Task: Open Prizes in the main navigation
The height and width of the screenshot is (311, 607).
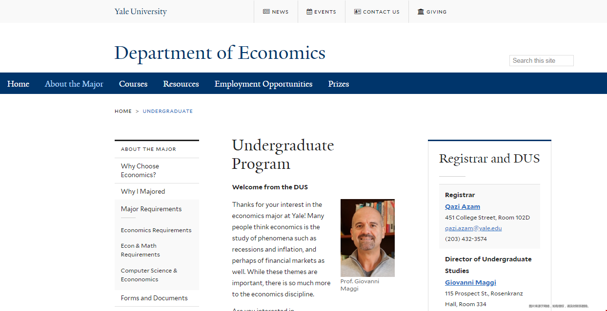Action: click(x=339, y=84)
